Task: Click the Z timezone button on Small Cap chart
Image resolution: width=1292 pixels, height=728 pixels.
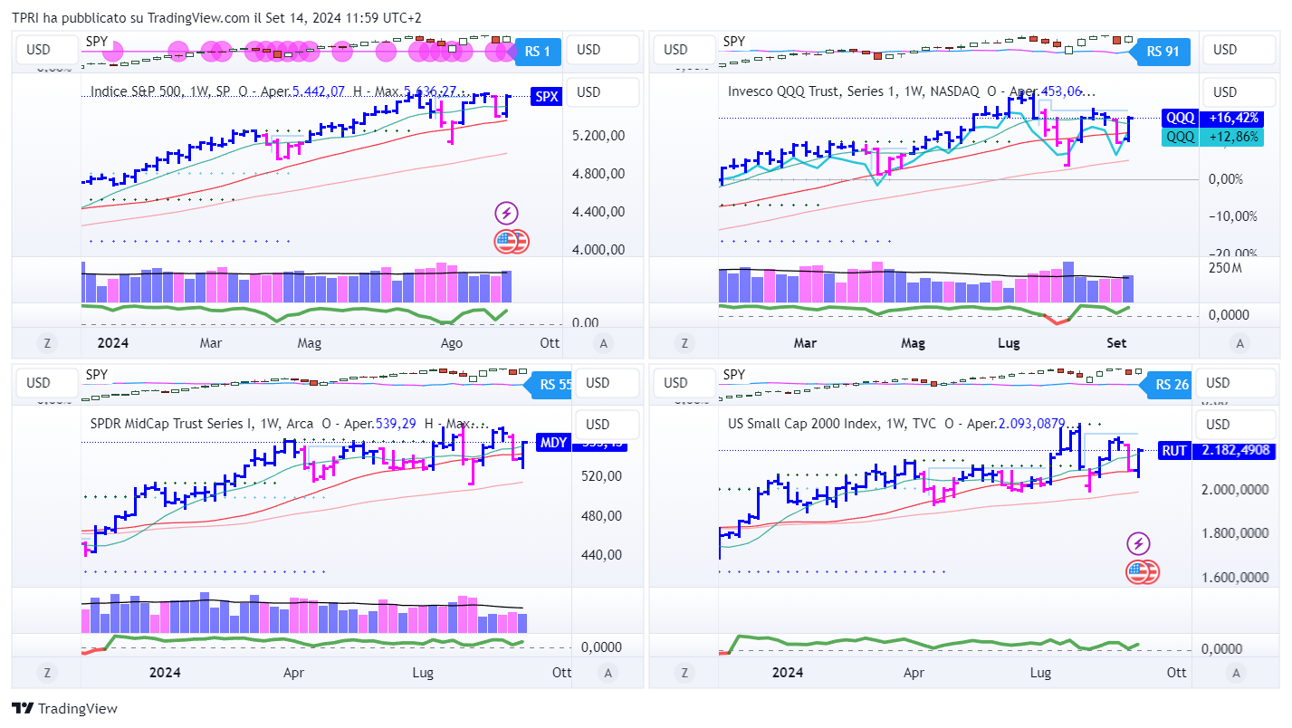Action: [684, 673]
